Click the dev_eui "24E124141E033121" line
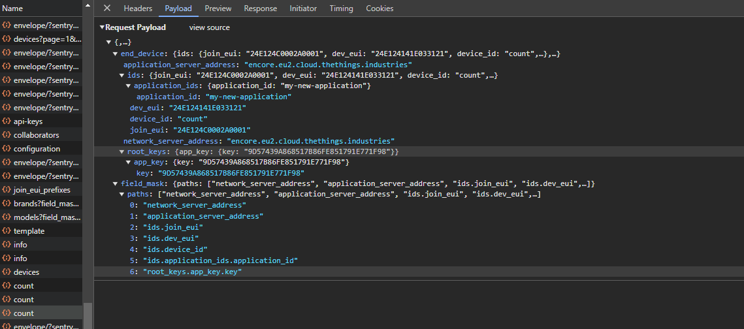Screen dimensions: 744x329 (188, 108)
